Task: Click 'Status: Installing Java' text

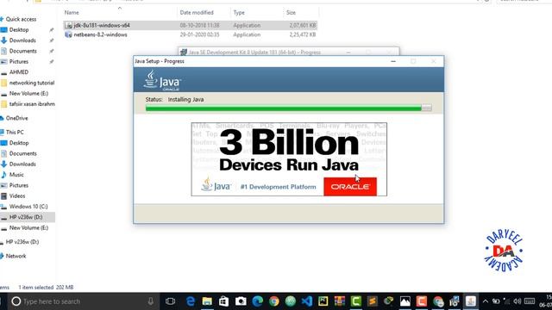Action: pos(174,100)
